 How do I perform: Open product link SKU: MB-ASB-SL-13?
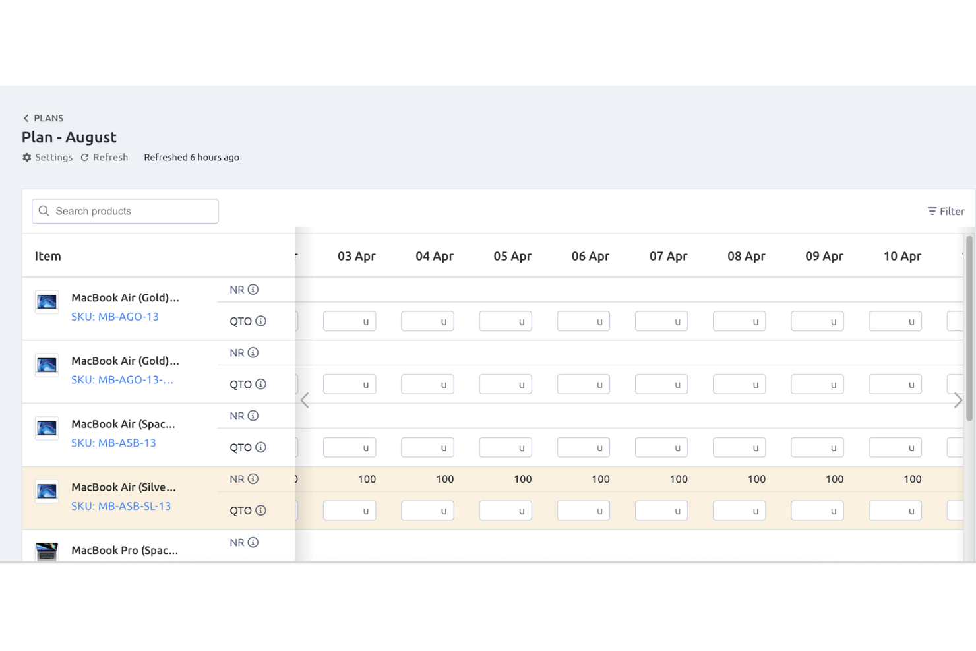coord(121,506)
